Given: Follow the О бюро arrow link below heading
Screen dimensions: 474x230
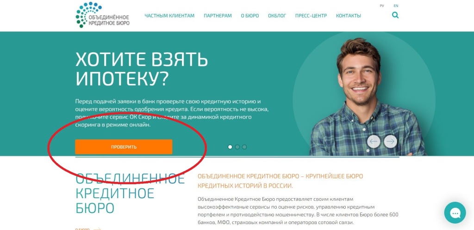Looking at the screenshot, I should click(88, 229).
